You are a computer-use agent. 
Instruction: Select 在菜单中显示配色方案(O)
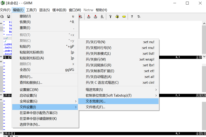[45, 113]
